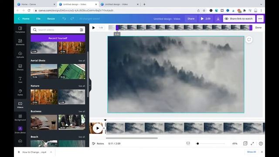Image resolution: width=279 pixels, height=157 pixels.
Task: Open the help question mark
Action: coord(261,143)
